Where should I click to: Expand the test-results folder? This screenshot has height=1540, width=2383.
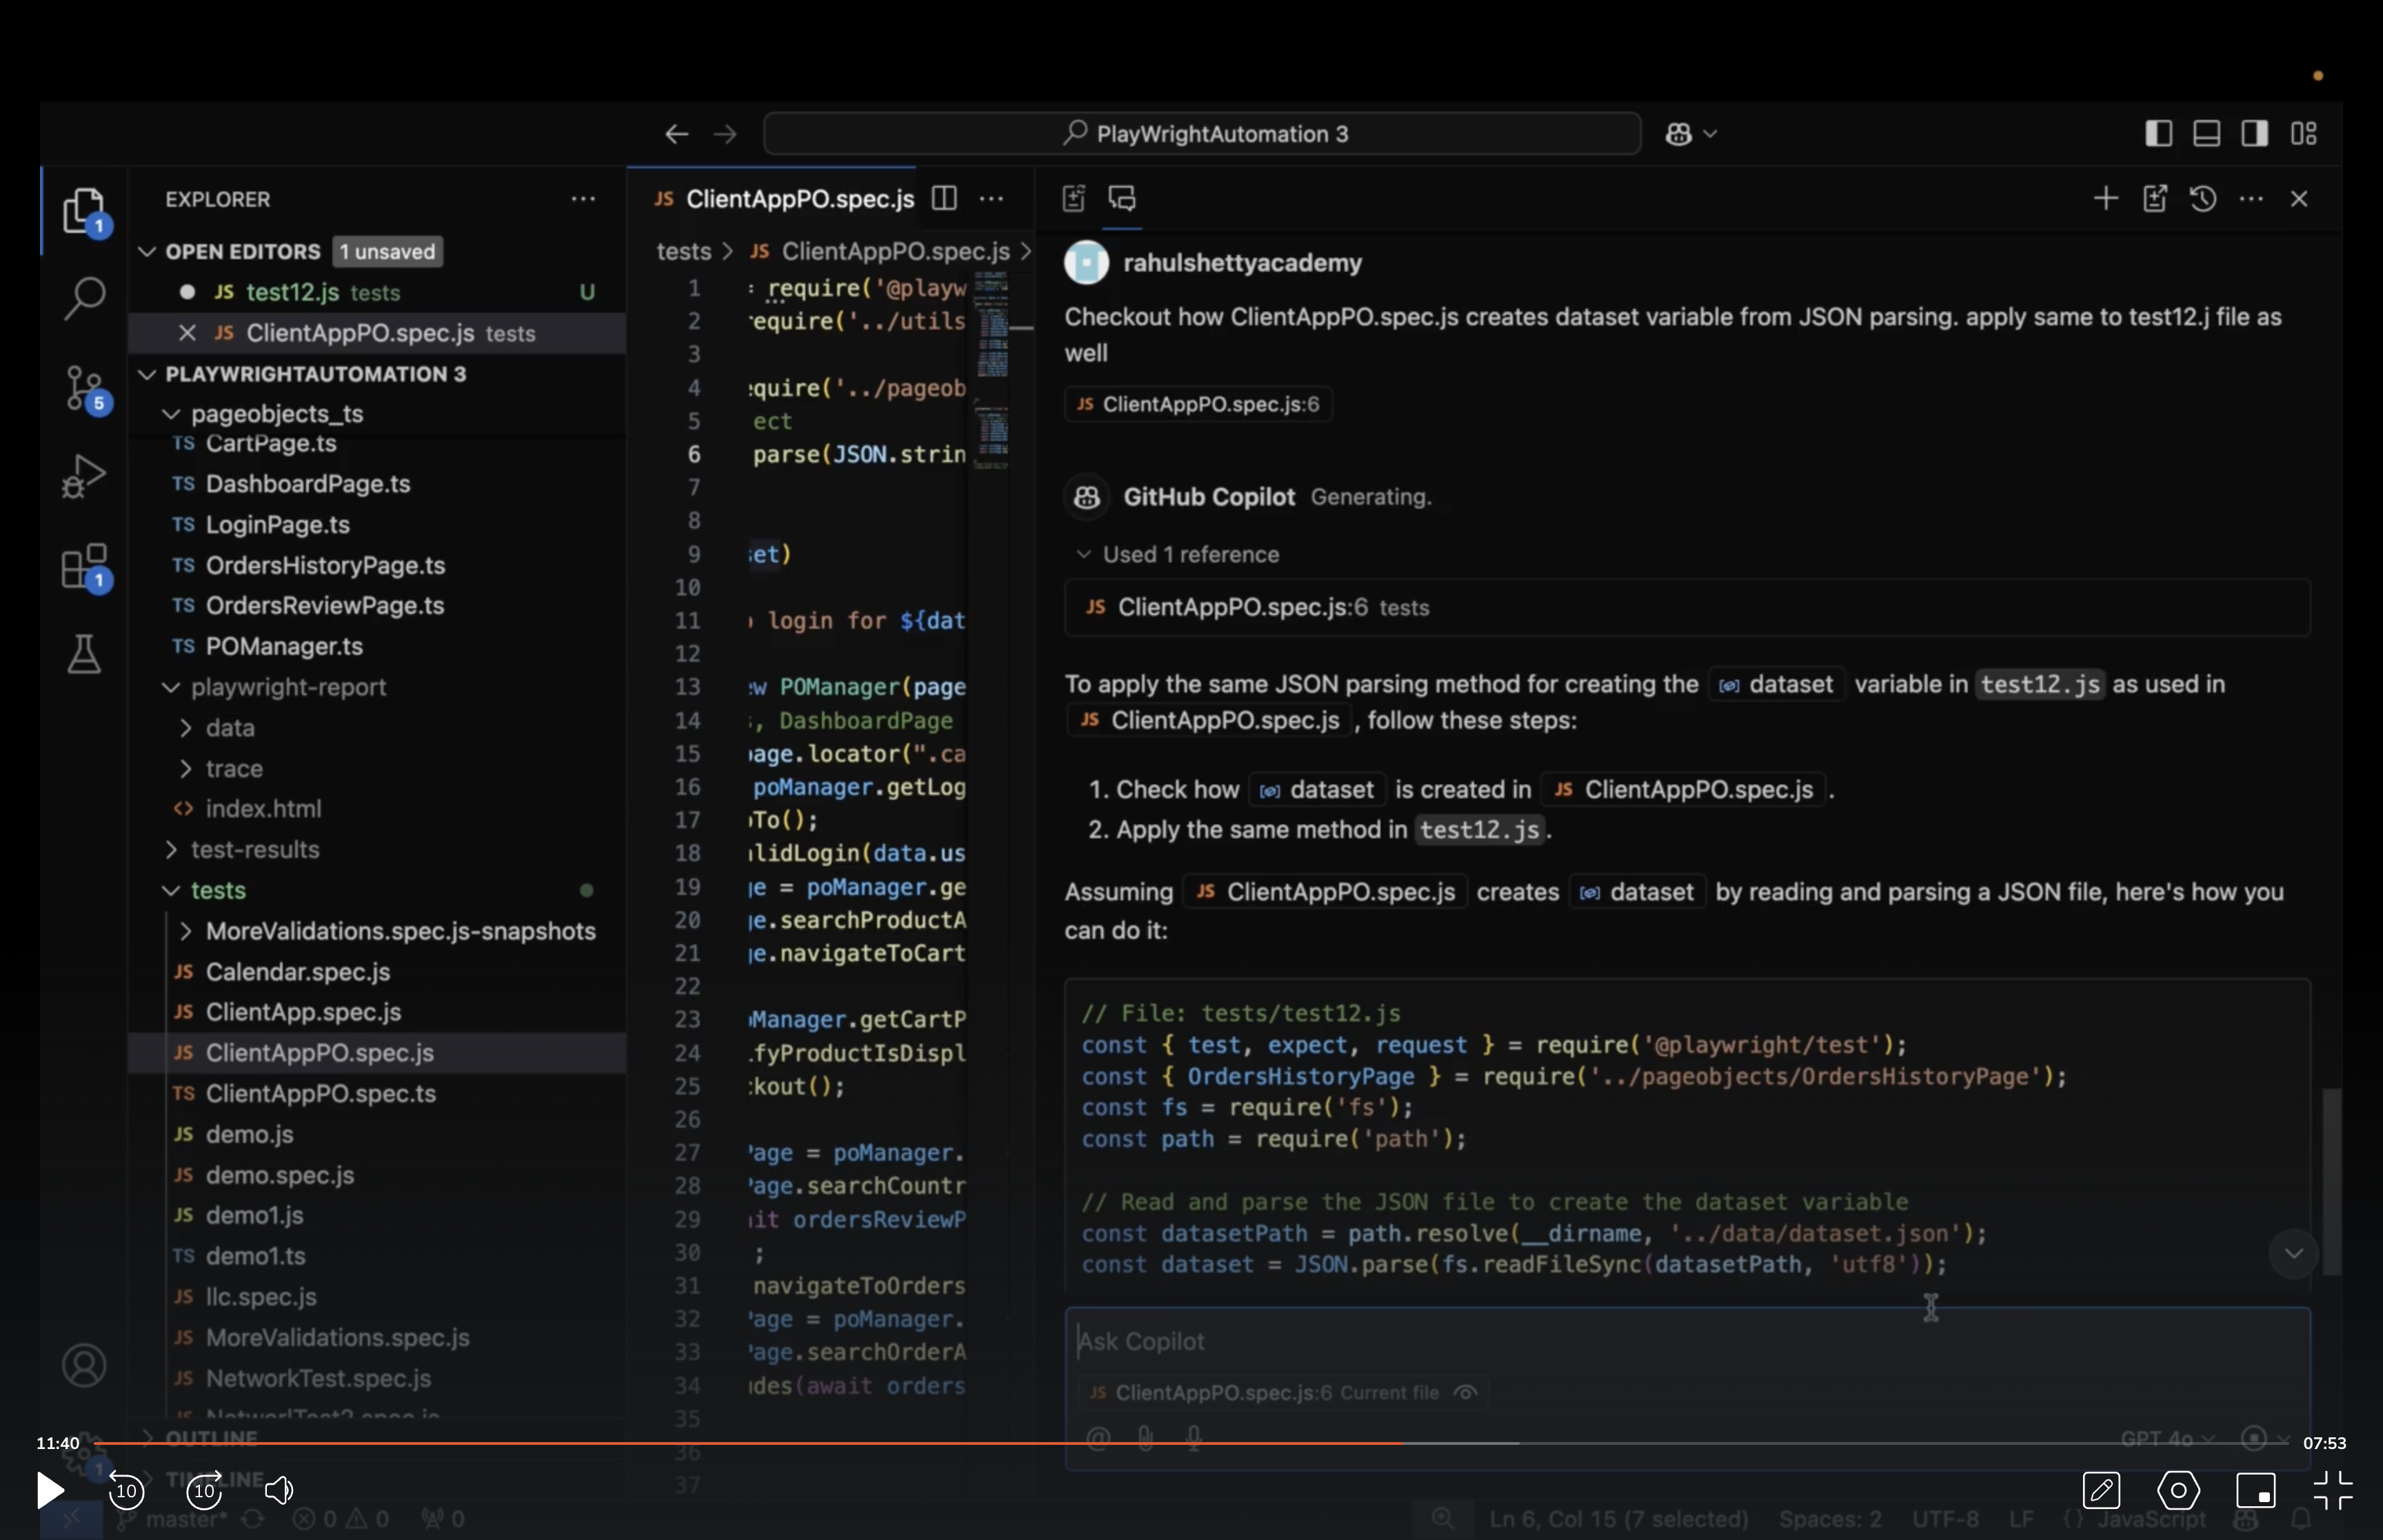tap(171, 849)
